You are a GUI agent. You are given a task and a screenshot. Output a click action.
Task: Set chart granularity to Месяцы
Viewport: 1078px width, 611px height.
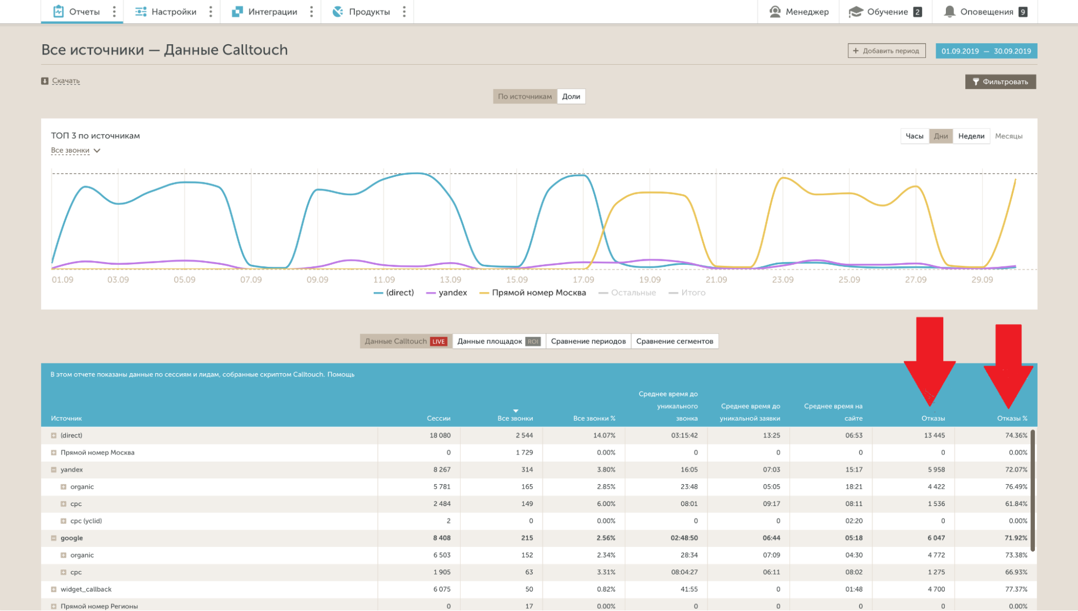click(1008, 136)
